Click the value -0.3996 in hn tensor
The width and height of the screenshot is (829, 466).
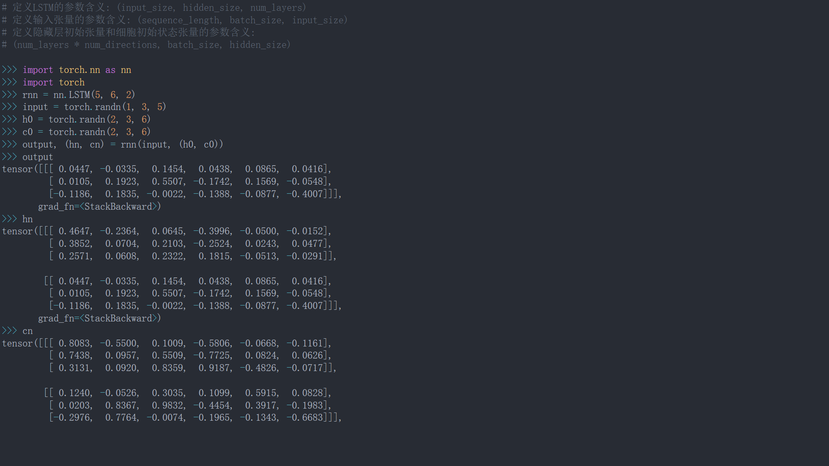click(212, 231)
